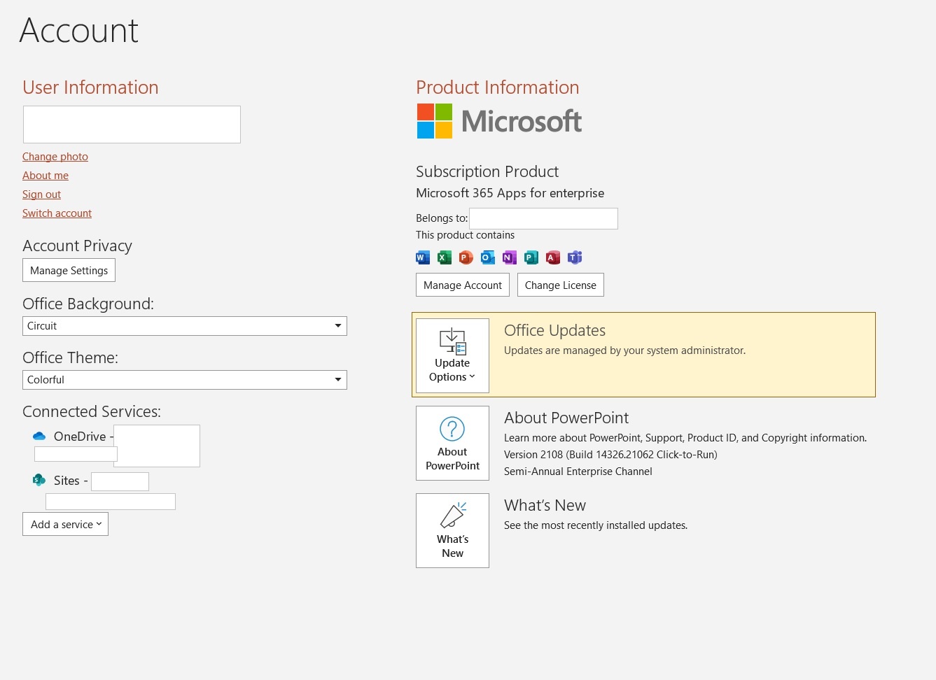Click the SharePoint Sites icon

(39, 480)
